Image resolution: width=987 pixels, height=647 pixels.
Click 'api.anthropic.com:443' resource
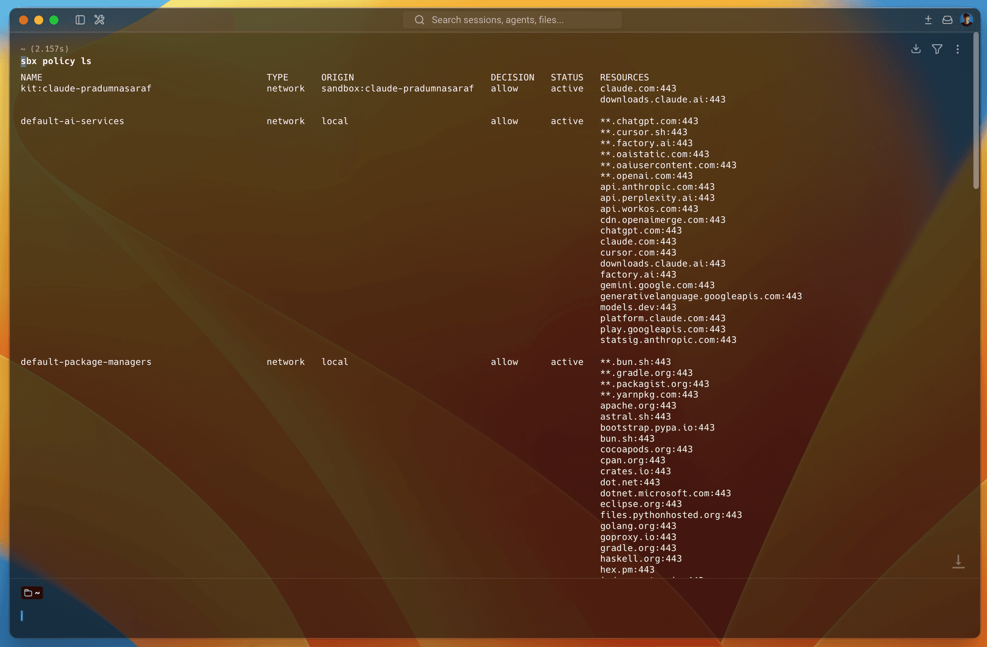pyautogui.click(x=657, y=187)
